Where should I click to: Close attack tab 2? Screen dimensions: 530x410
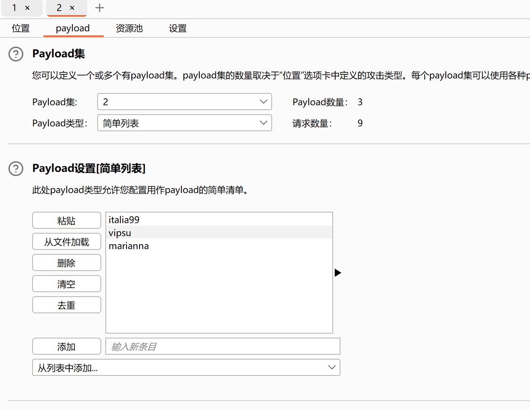(72, 8)
